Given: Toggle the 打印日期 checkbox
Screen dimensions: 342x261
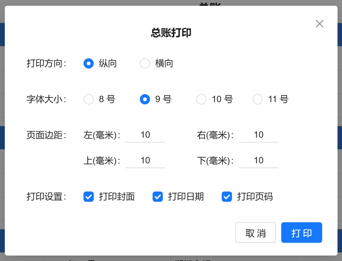Looking at the screenshot, I should [158, 197].
